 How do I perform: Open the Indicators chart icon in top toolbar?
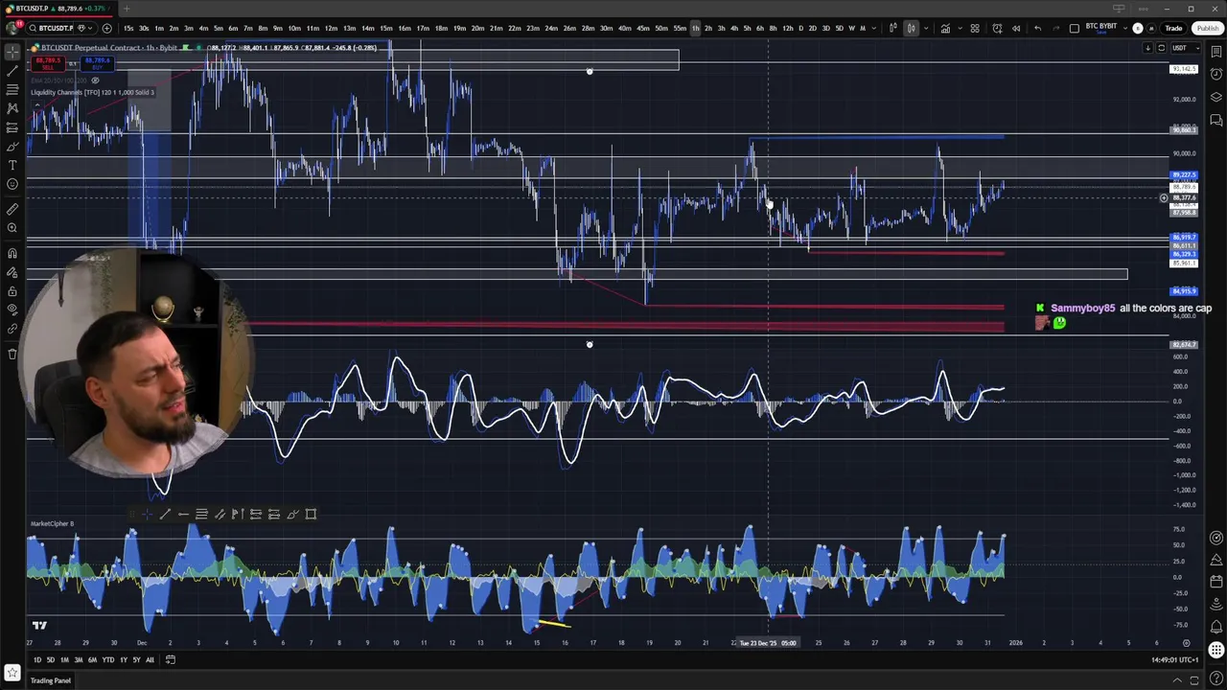[x=945, y=28]
